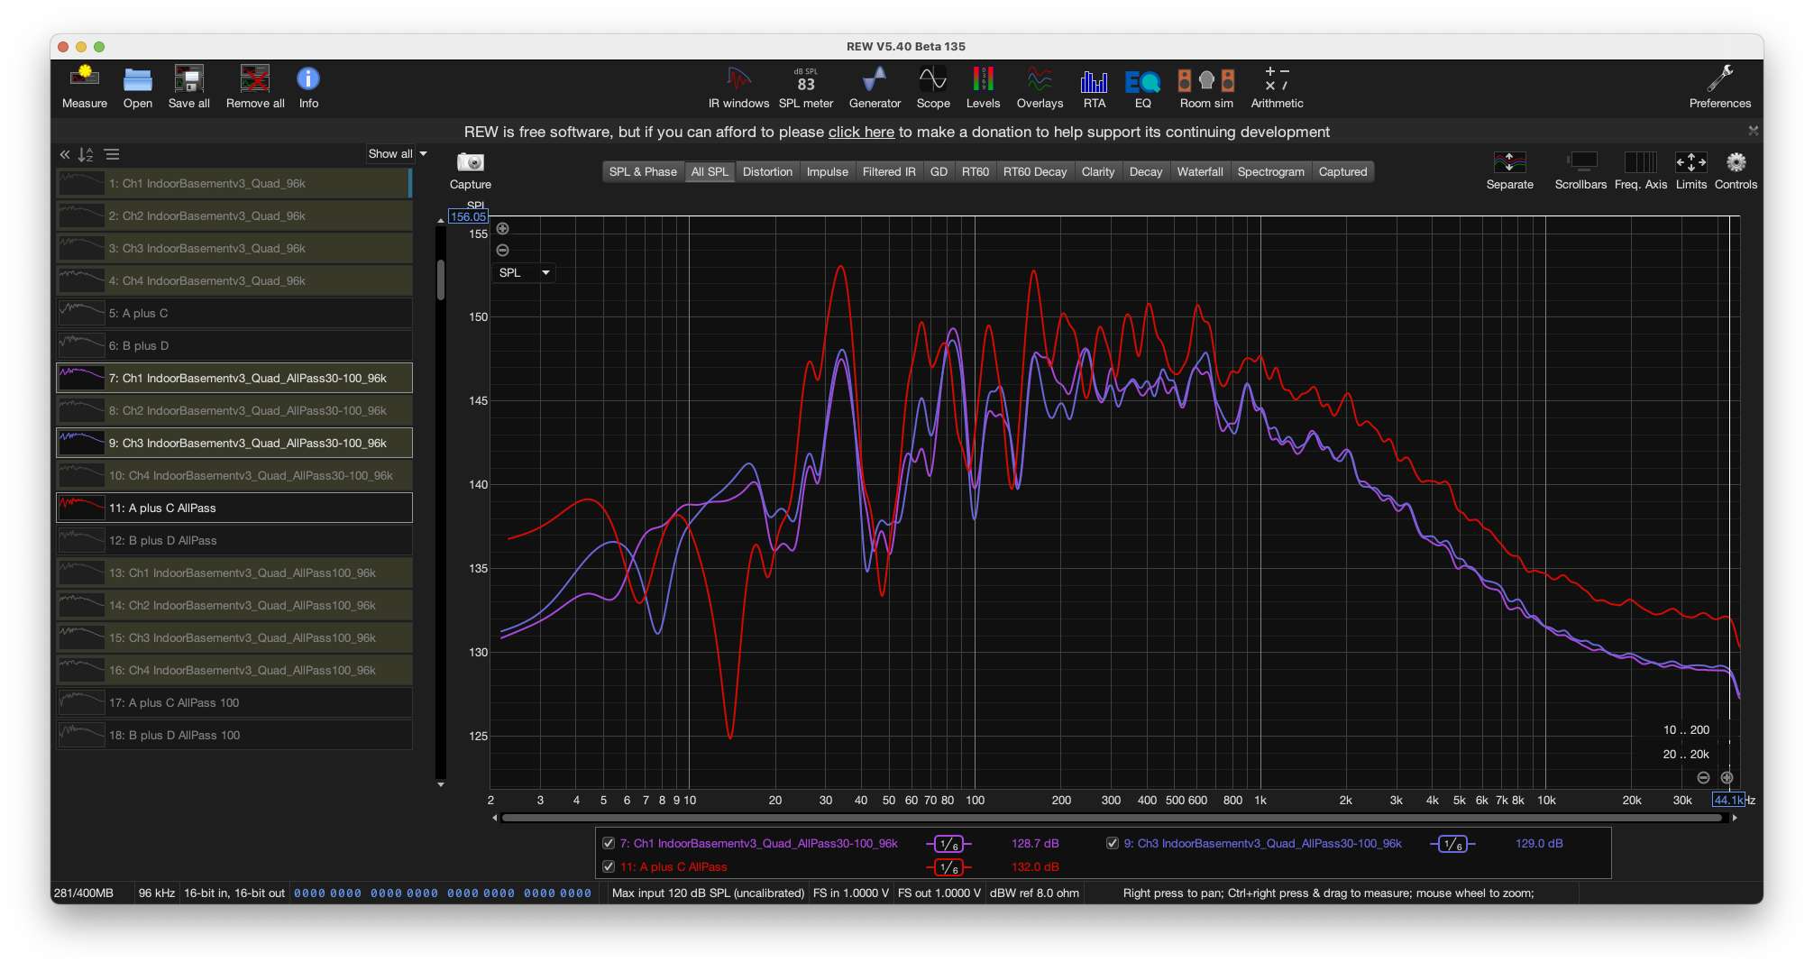Edit the 44.1k frequency limit field
Image resolution: width=1814 pixels, height=971 pixels.
click(x=1728, y=800)
